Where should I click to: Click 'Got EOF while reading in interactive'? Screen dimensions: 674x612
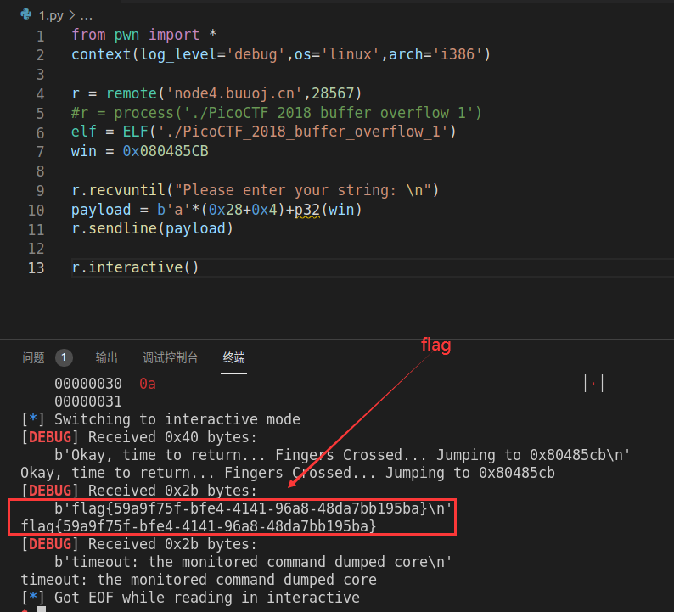point(207,598)
